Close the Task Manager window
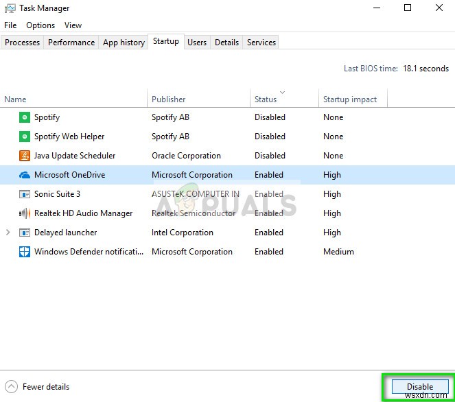Image resolution: width=455 pixels, height=402 pixels. coord(439,8)
